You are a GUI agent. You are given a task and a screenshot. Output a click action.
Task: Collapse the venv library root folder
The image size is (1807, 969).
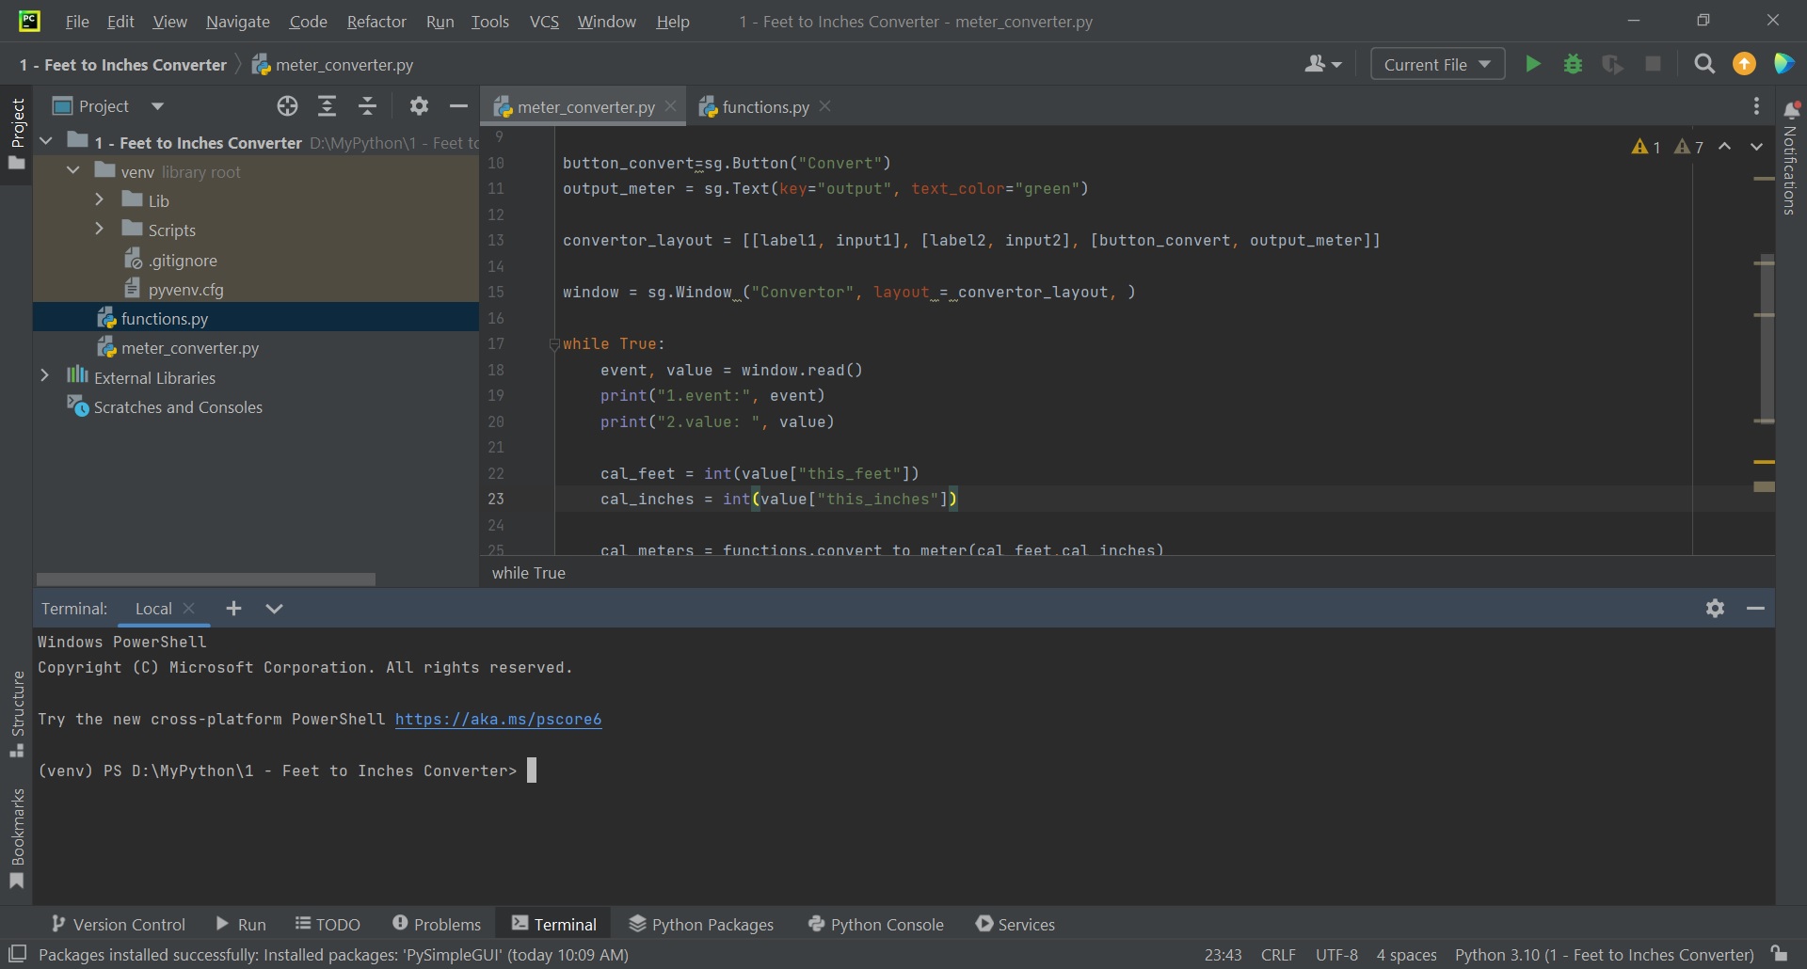72,170
